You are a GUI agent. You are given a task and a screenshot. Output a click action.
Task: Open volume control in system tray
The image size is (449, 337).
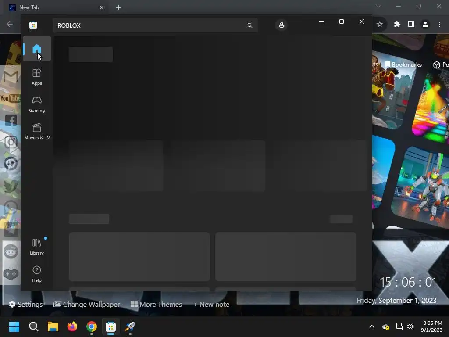click(x=410, y=326)
